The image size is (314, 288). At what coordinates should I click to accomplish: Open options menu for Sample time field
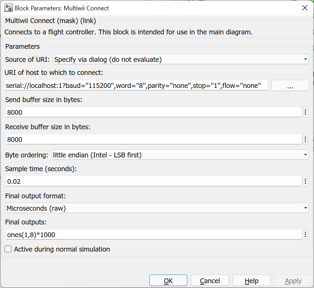point(305,181)
